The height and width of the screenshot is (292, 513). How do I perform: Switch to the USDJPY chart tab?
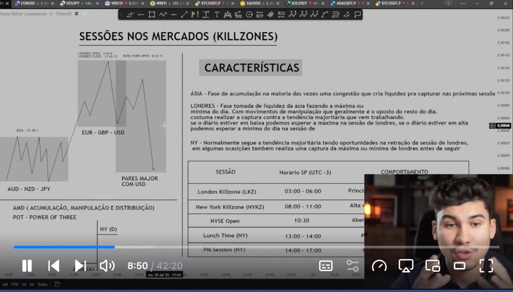(76, 3)
